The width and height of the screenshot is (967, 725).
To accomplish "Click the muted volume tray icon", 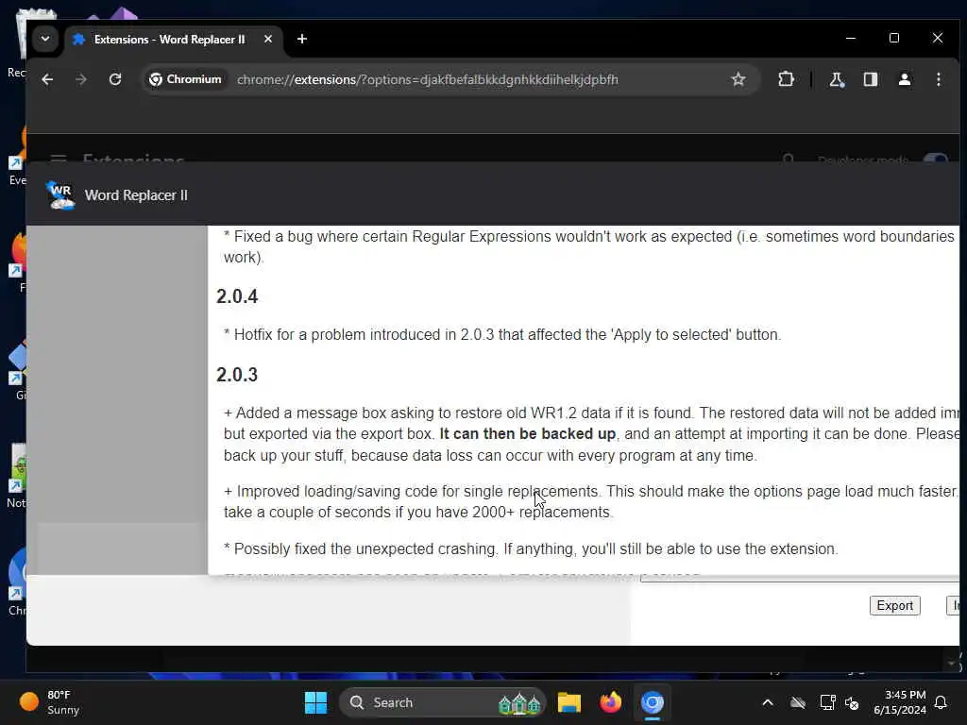I will (853, 702).
